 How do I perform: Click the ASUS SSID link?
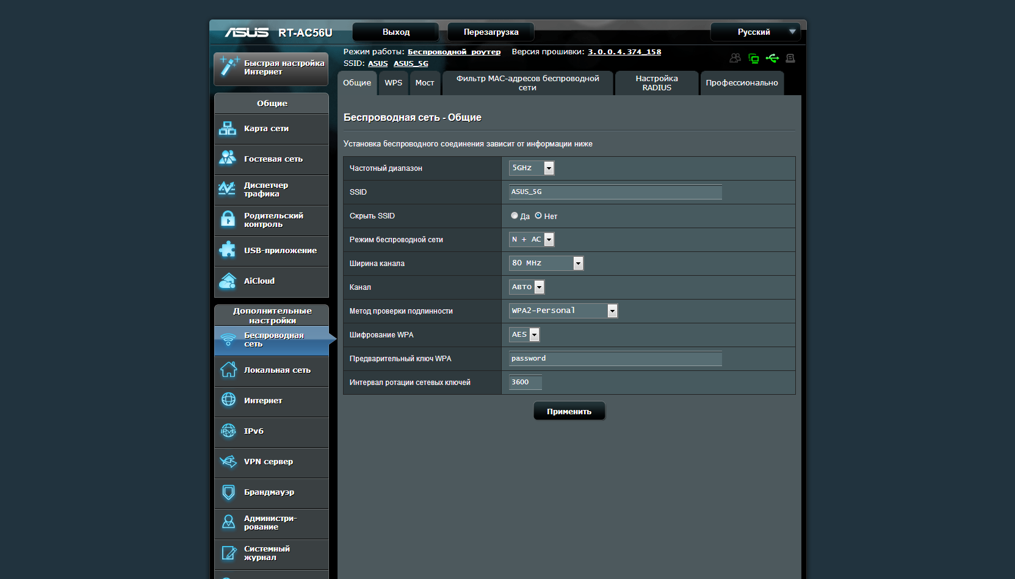tap(378, 63)
